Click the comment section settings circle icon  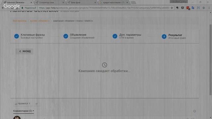click(194, 111)
